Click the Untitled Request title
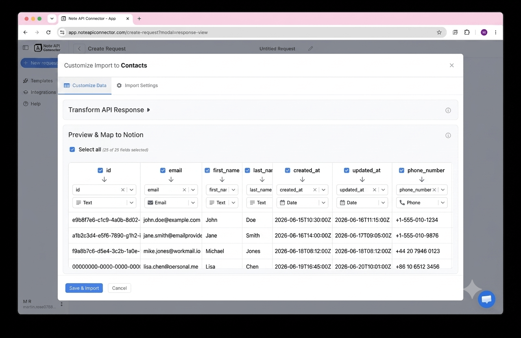Viewport: 521px width, 338px height. click(277, 49)
